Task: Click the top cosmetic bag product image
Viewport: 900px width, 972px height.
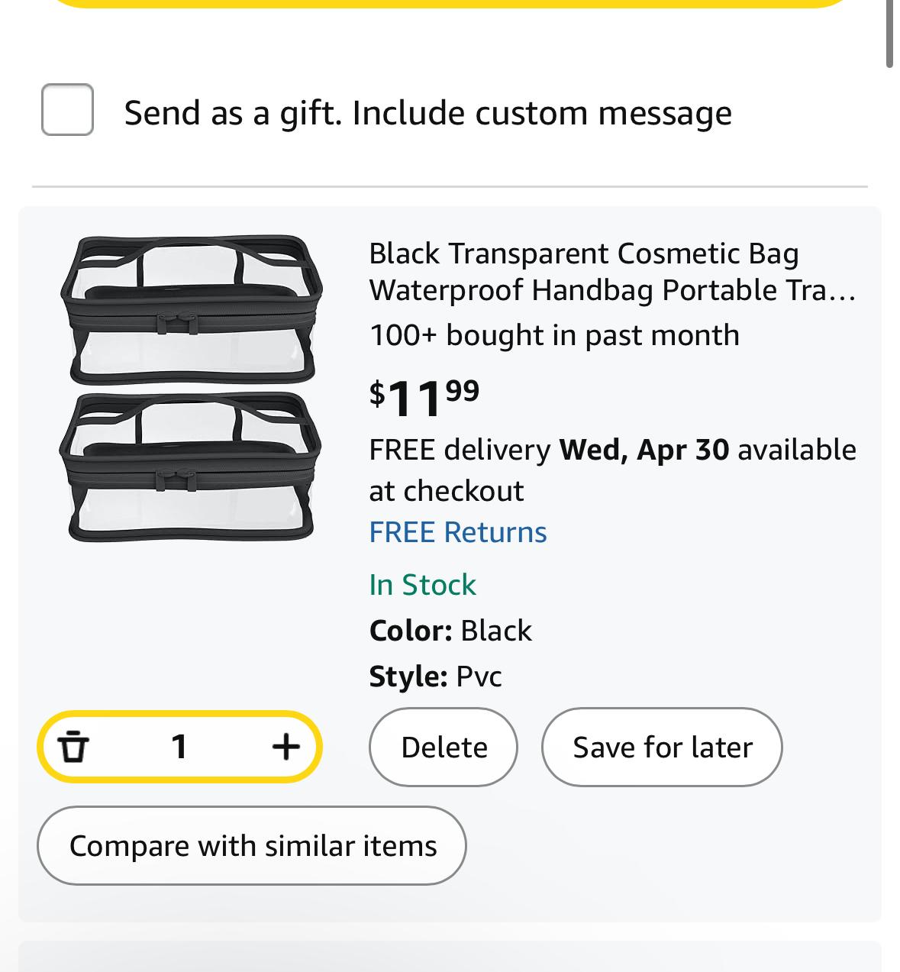Action: coord(191,309)
